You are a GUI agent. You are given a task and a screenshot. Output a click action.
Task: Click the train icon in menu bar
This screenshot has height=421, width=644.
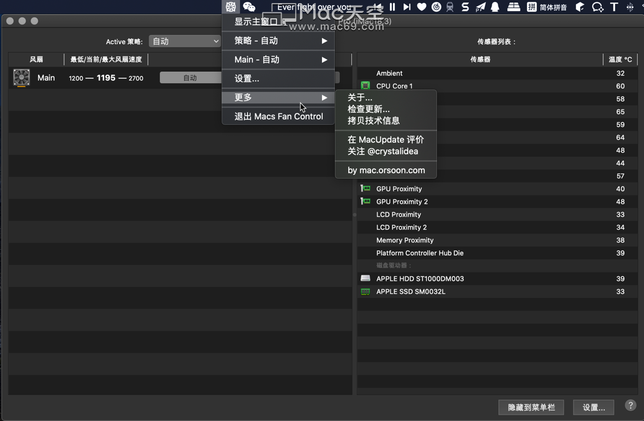click(450, 7)
